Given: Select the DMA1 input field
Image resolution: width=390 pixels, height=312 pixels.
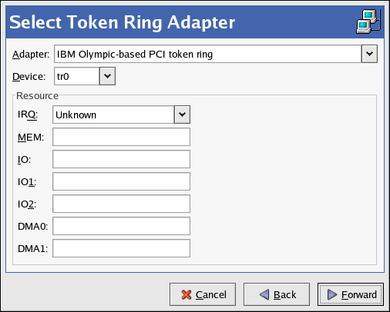Looking at the screenshot, I should pyautogui.click(x=121, y=248).
